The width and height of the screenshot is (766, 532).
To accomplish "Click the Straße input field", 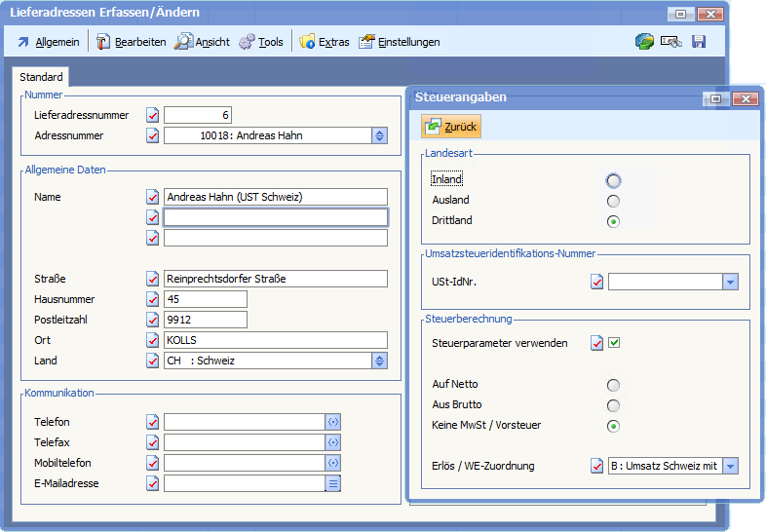I will click(276, 279).
